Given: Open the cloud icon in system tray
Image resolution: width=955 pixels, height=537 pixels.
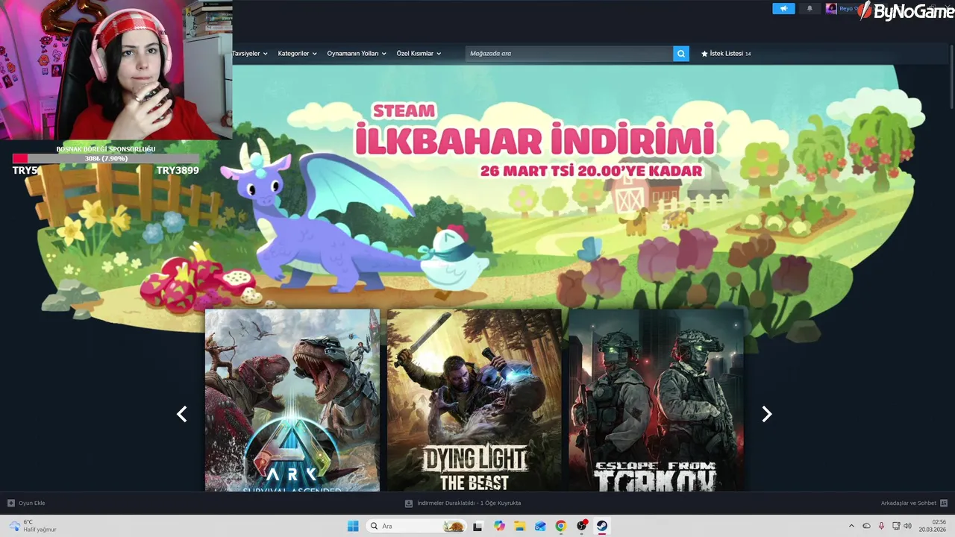Looking at the screenshot, I should click(866, 526).
